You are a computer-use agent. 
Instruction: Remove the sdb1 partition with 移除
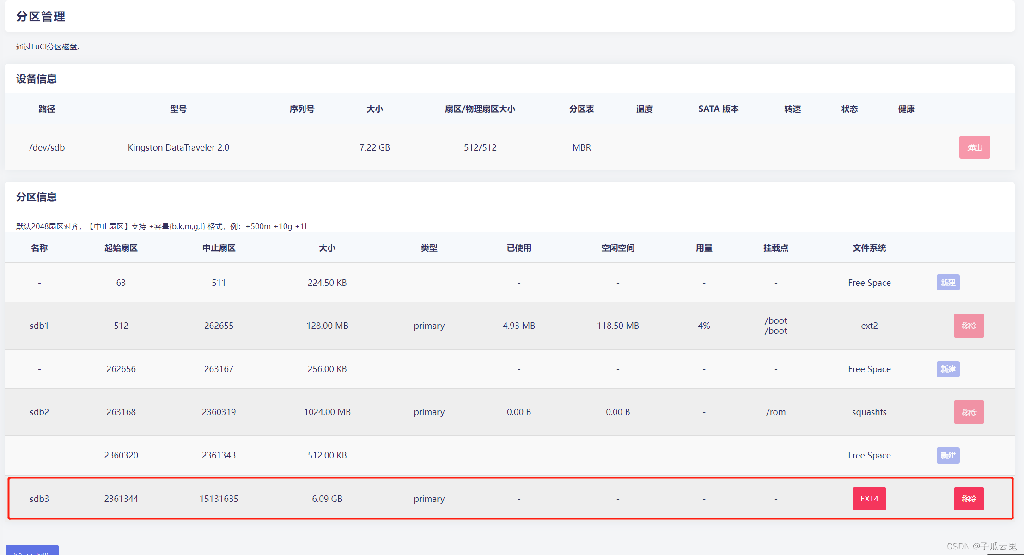click(969, 326)
